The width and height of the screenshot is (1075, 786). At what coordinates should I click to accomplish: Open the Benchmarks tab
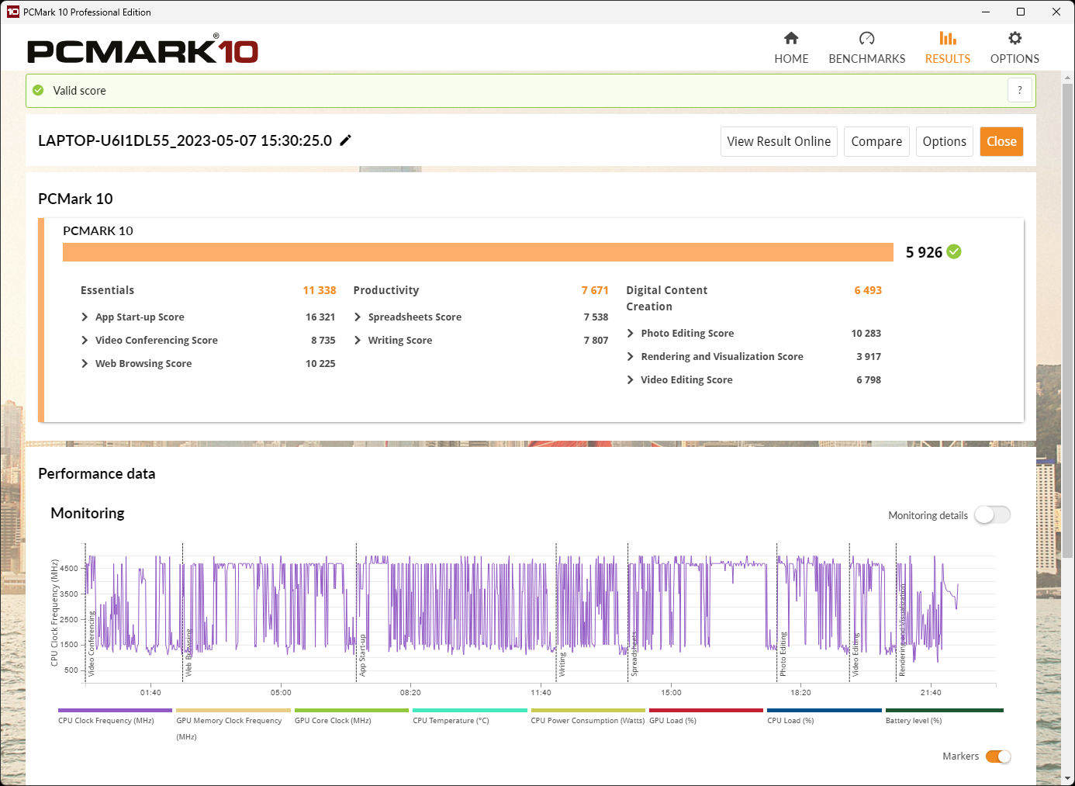(x=866, y=48)
